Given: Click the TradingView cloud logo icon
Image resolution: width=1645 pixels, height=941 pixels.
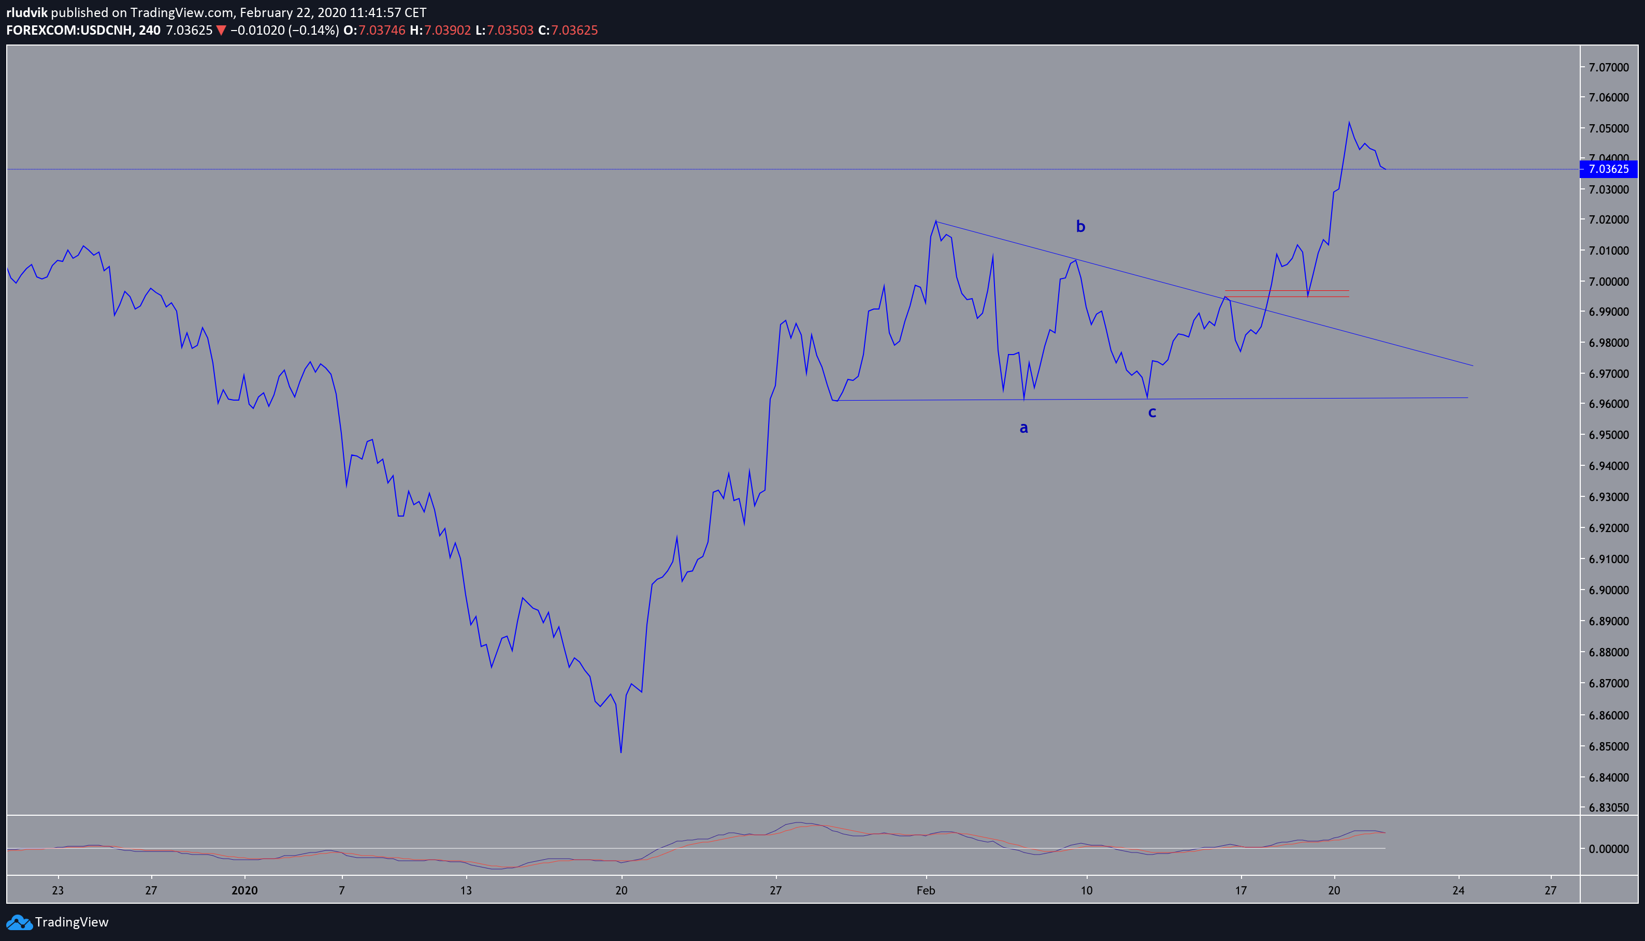Looking at the screenshot, I should (x=19, y=922).
